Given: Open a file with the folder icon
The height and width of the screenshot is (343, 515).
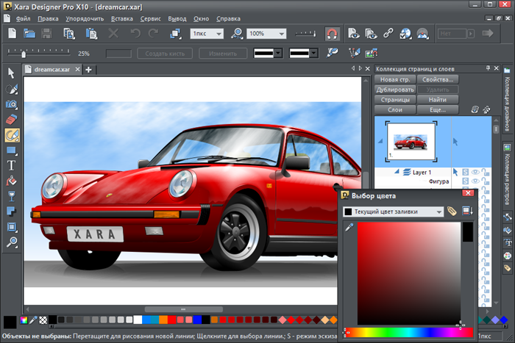Looking at the screenshot, I should (29, 33).
